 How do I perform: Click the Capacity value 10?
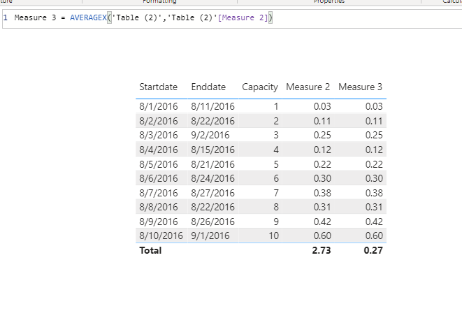[273, 236]
